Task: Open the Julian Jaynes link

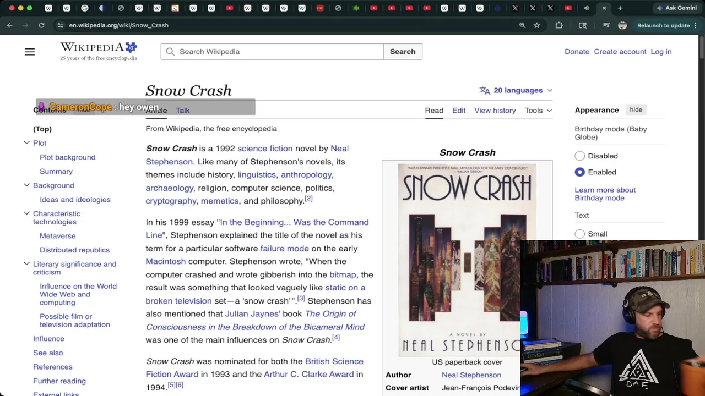Action: pyautogui.click(x=252, y=314)
